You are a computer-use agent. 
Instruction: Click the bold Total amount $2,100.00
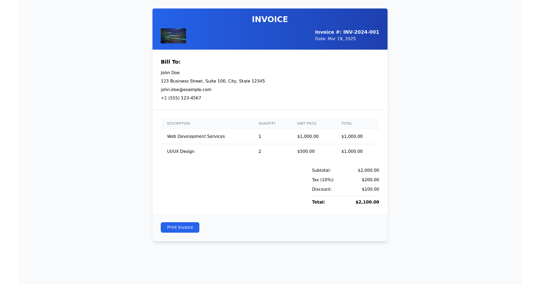367,202
